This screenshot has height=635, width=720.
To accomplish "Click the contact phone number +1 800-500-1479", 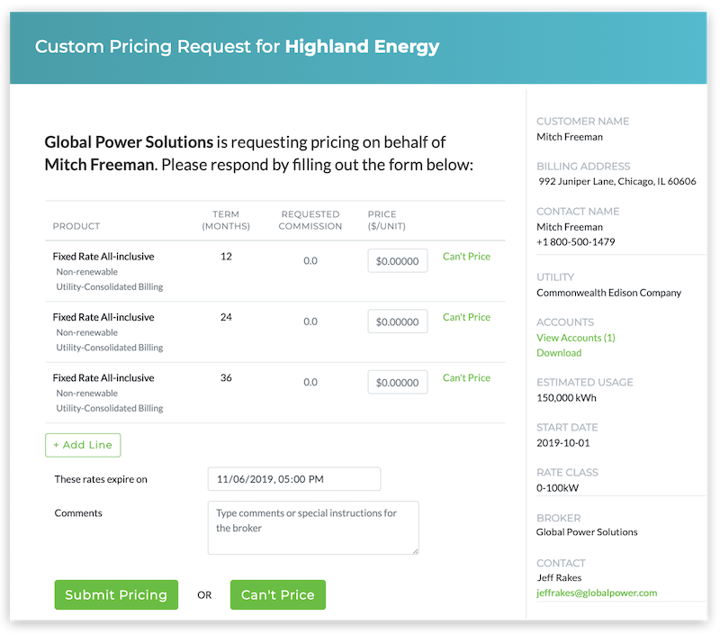I will pos(576,242).
